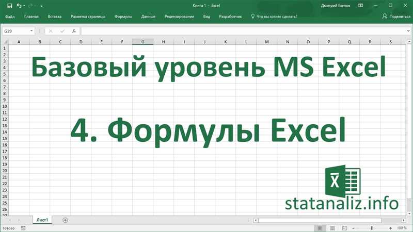Open the Разметка страницы tab
Image resolution: width=413 pixels, height=232 pixels.
88,16
